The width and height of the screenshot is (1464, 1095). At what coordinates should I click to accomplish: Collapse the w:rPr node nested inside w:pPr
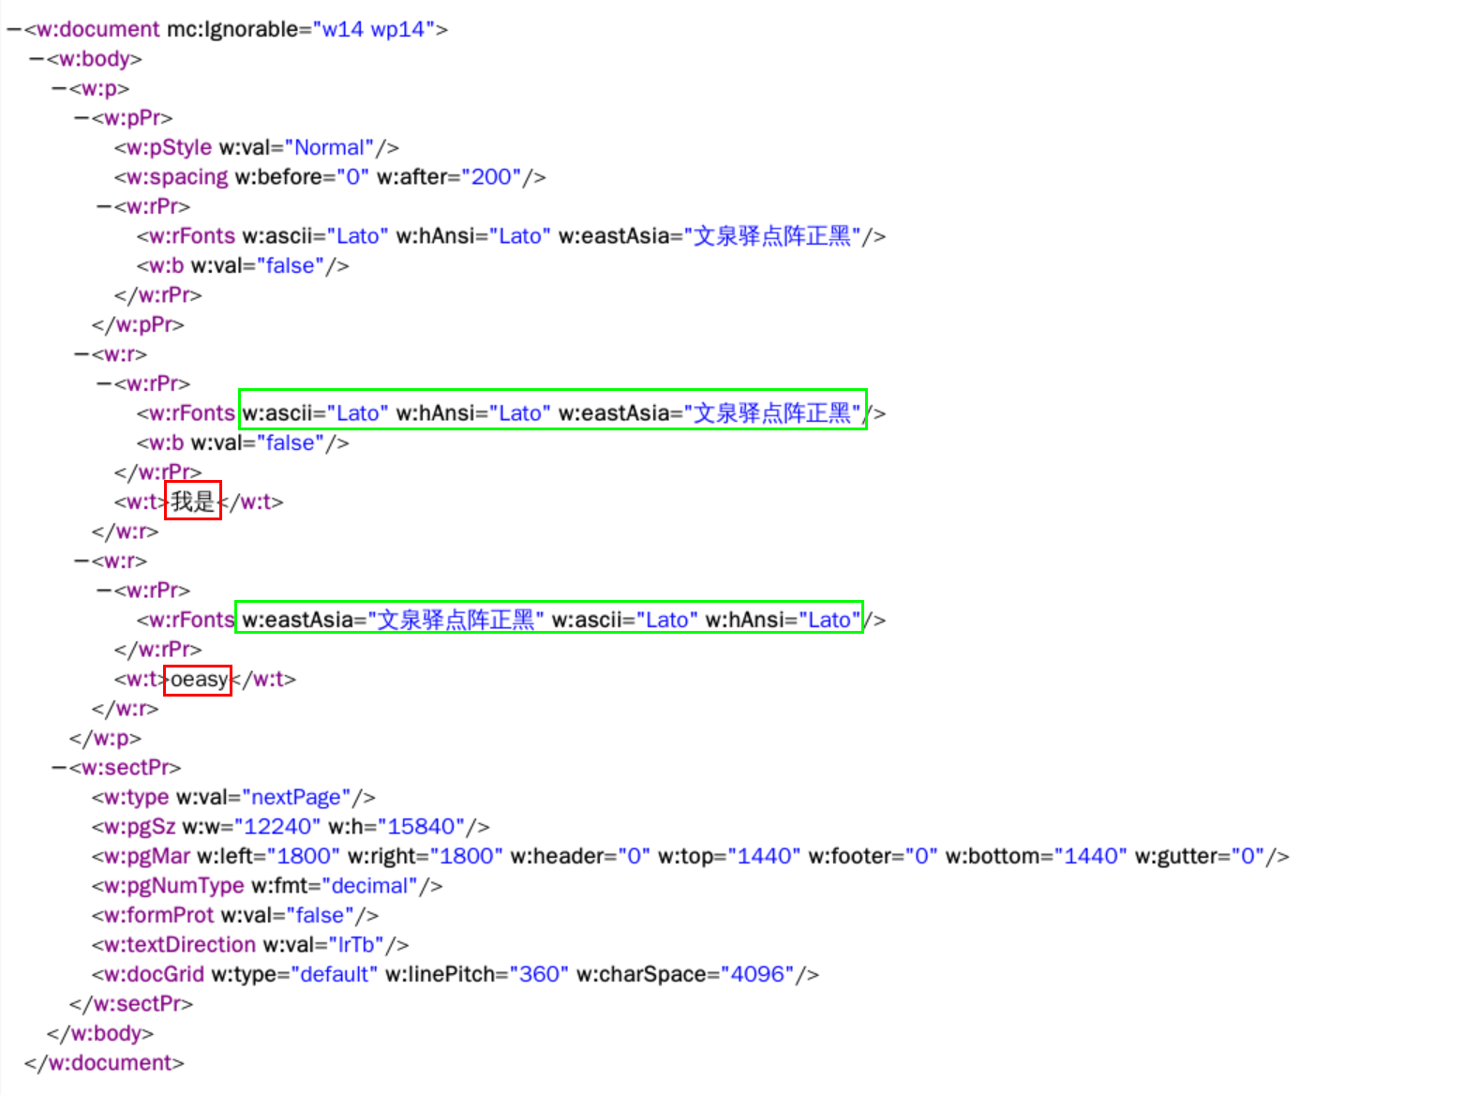point(104,206)
